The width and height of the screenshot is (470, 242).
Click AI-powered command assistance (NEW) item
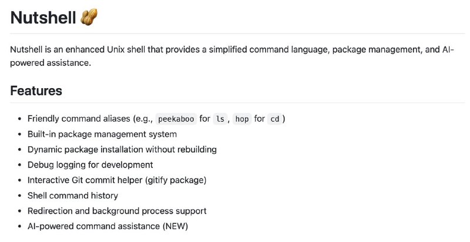coord(108,226)
